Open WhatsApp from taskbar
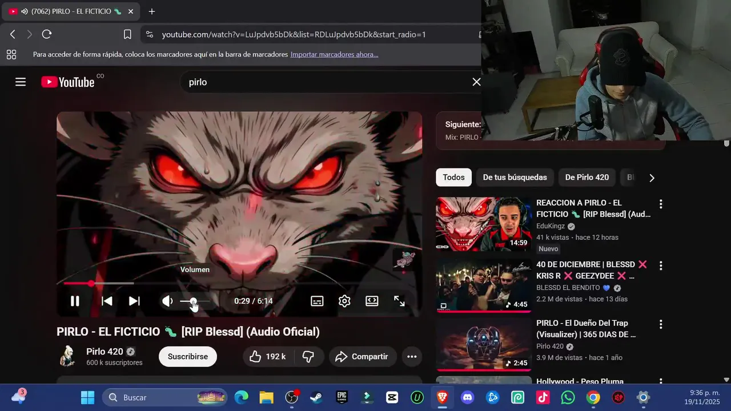The image size is (731, 411). pos(568,397)
